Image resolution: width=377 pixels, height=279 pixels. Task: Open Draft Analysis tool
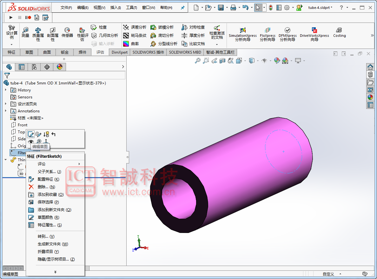click(x=162, y=27)
